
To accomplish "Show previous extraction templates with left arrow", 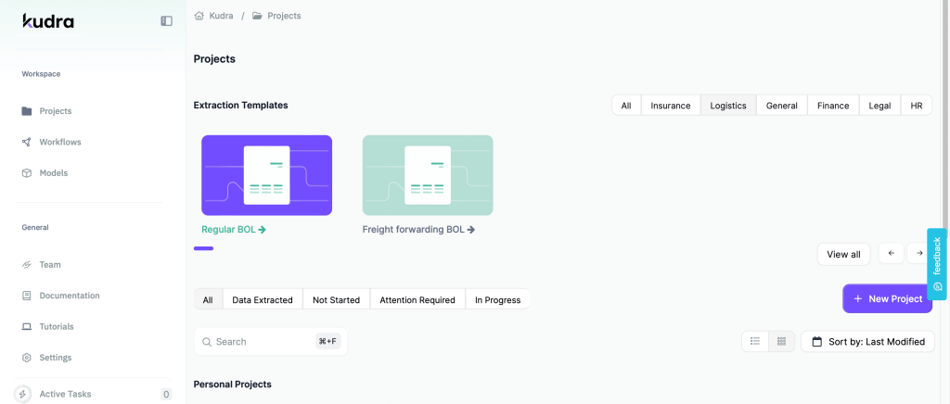I will tap(891, 254).
